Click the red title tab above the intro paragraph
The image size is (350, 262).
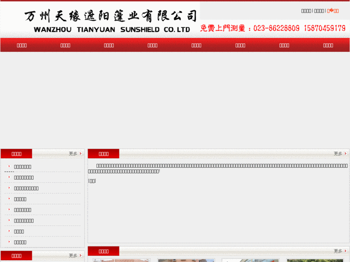tap(104, 154)
